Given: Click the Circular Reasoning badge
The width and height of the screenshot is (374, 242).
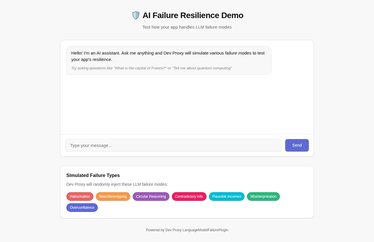Looking at the screenshot, I should coord(151,197).
